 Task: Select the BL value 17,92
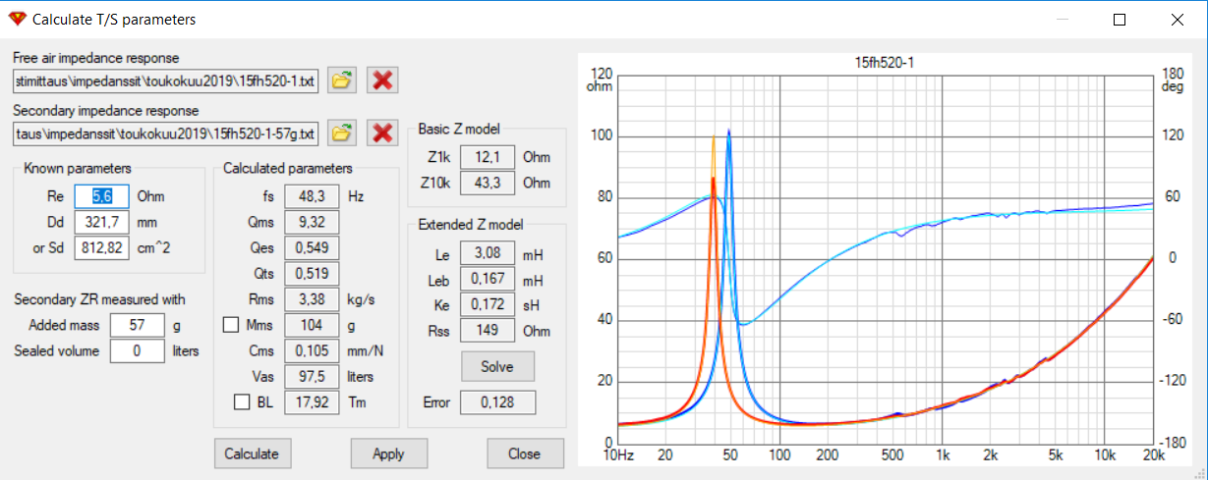click(312, 401)
